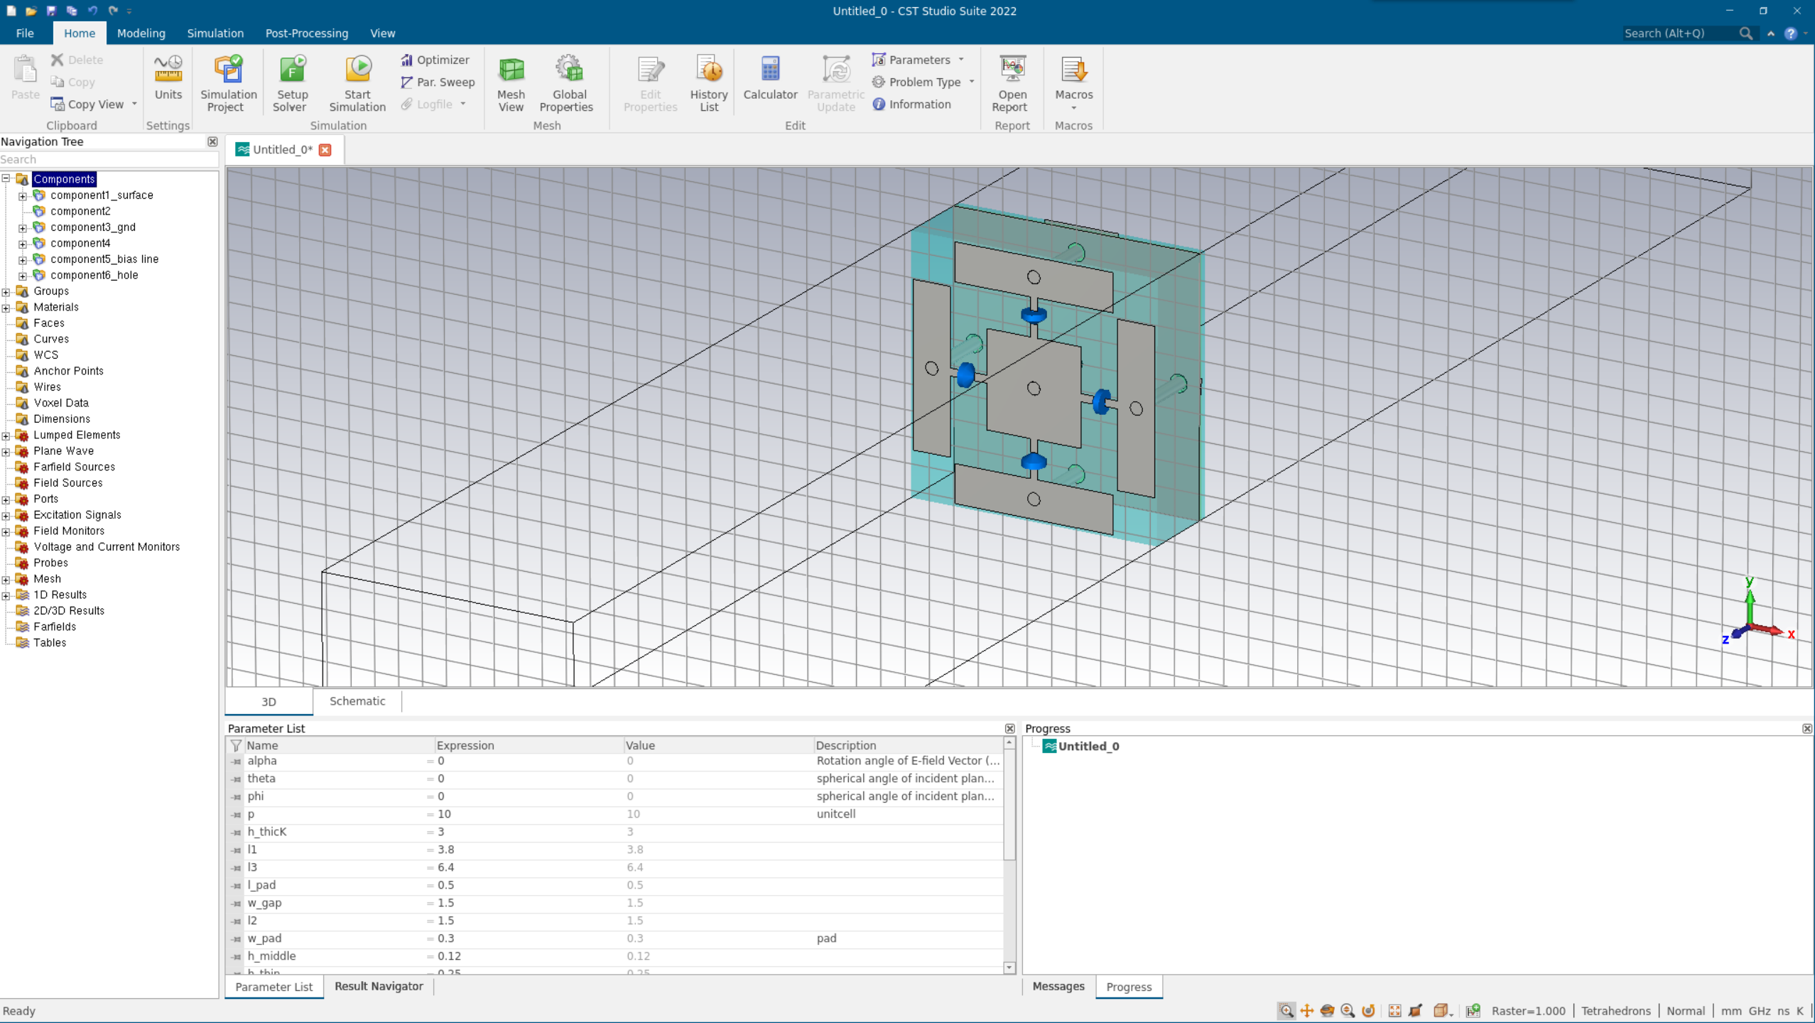Show the Messages panel tab
The width and height of the screenshot is (1815, 1023).
point(1058,987)
